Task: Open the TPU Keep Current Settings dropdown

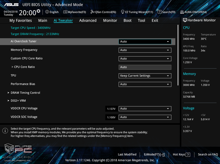Action: point(145,76)
